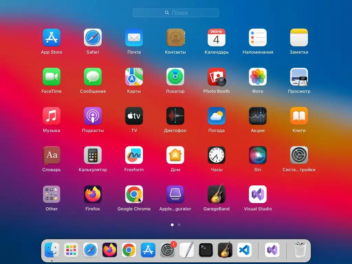Launch Safari from the Launchpad grid
Viewport: 352px width, 264px height.
[93, 37]
